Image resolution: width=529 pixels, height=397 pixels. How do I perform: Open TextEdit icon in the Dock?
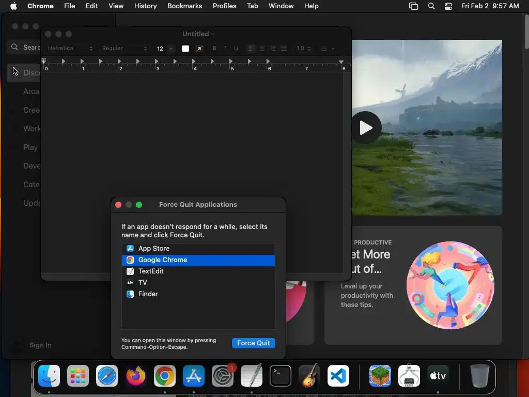[252, 376]
